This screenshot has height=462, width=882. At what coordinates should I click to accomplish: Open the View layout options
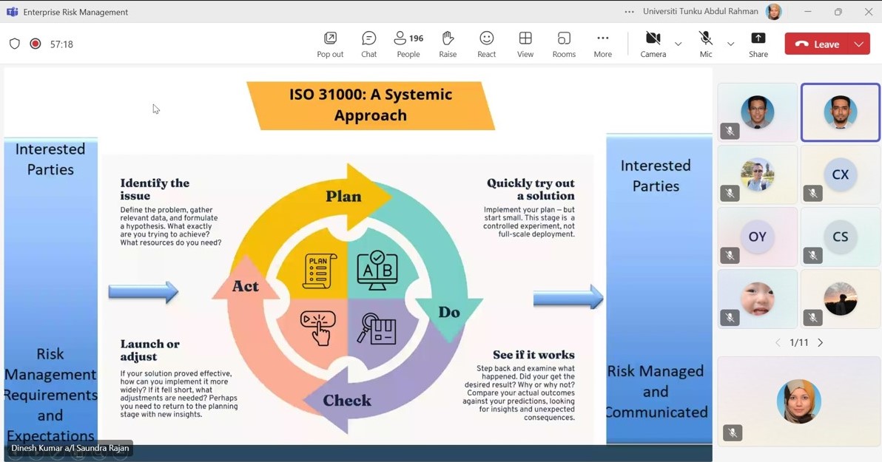pyautogui.click(x=525, y=44)
